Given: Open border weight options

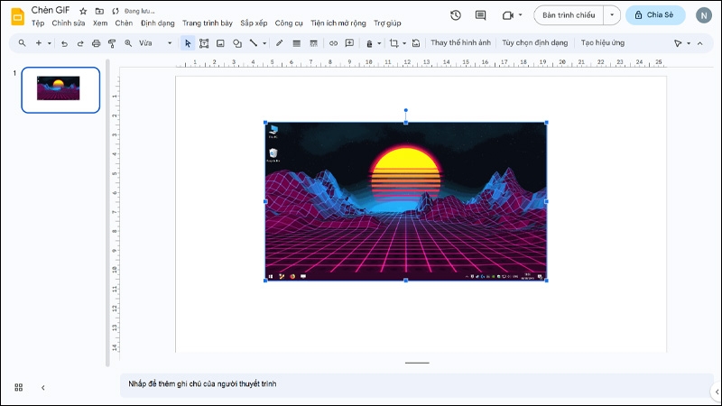Looking at the screenshot, I should click(297, 43).
